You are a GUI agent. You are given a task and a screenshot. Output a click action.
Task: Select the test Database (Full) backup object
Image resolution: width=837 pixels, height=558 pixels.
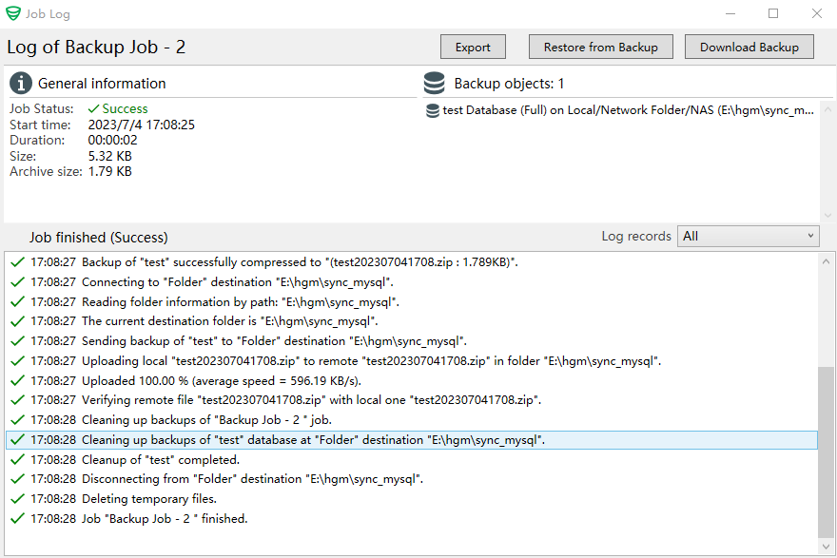click(618, 110)
